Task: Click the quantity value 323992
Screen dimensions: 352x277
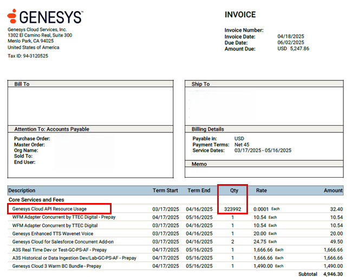Action: coord(233,208)
